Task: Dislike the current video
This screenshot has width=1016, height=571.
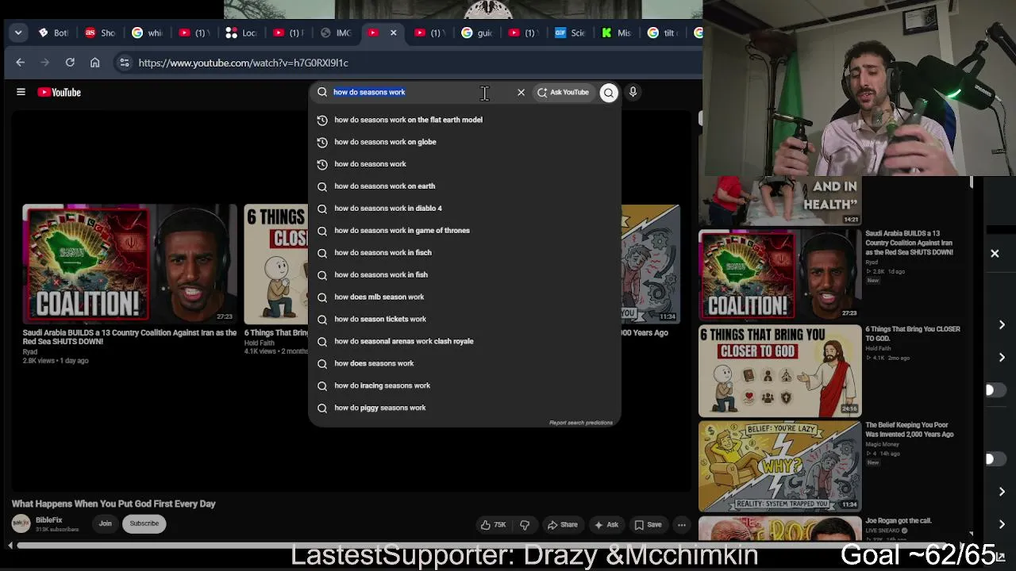Action: (x=525, y=524)
